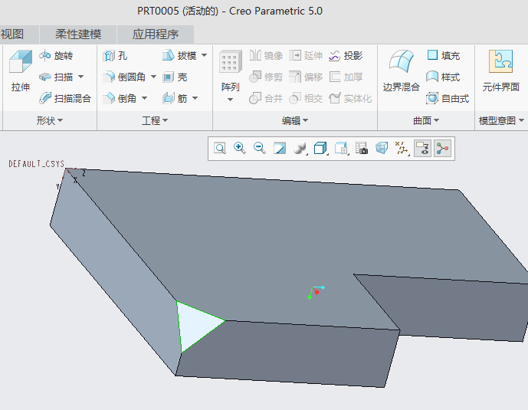Expand the 倒圆角 dropdown arrow

click(153, 77)
